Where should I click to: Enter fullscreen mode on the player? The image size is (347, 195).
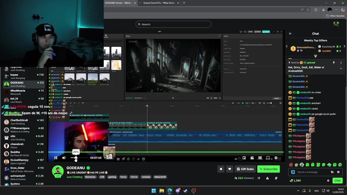point(268,158)
